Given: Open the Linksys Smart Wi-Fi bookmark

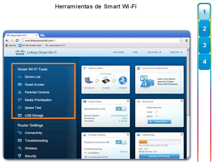Looking at the screenshot, I should tap(55, 45).
